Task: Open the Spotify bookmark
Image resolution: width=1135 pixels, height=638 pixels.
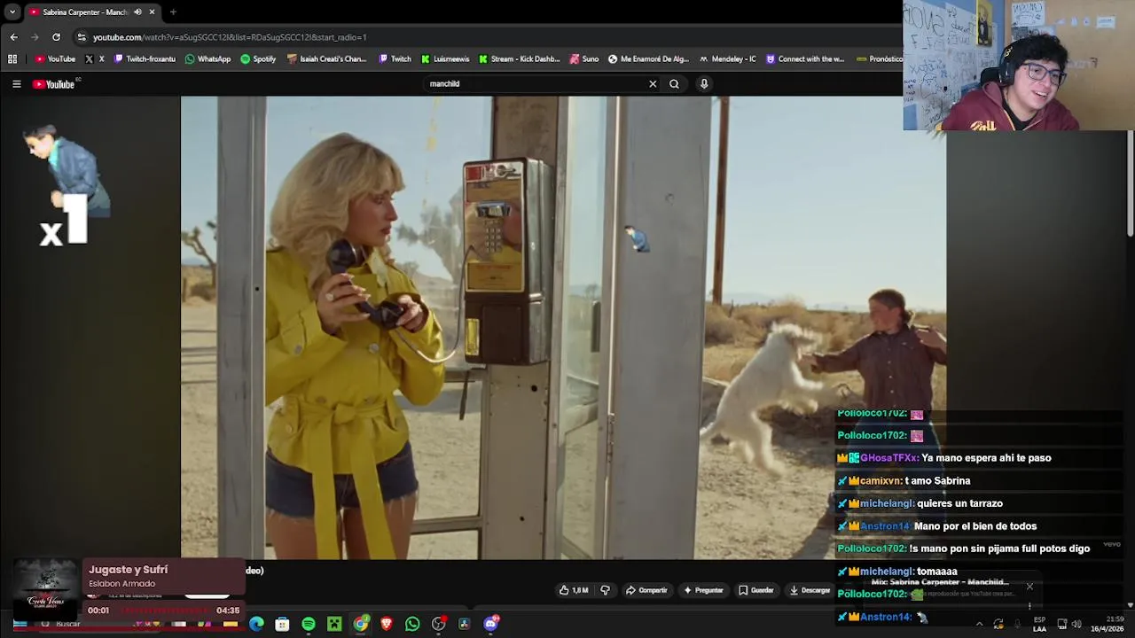Action: tap(258, 59)
